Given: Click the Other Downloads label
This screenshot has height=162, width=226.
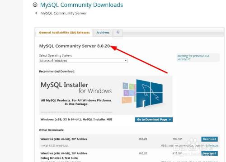Looking at the screenshot, I should (x=52, y=130).
